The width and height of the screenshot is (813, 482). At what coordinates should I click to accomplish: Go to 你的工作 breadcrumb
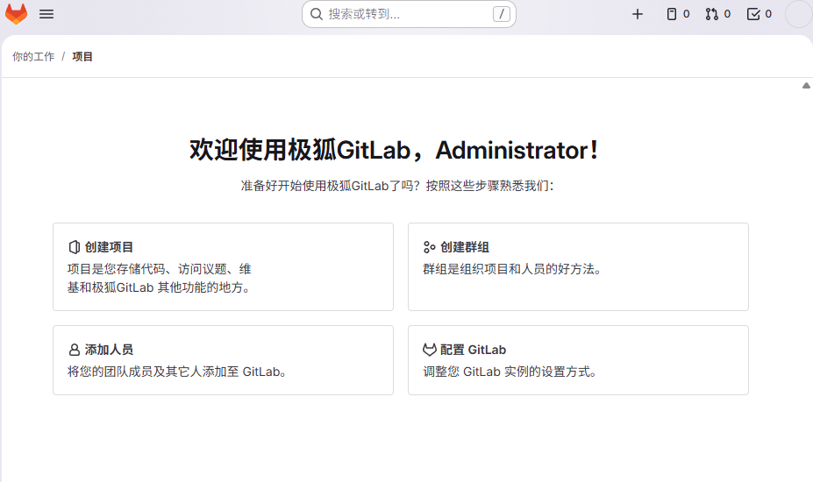point(33,56)
